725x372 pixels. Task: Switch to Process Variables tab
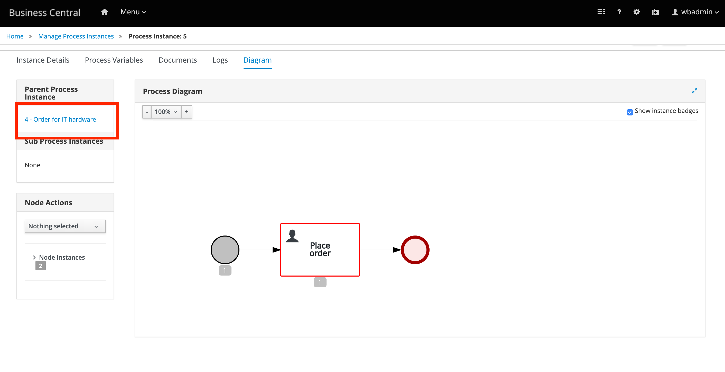(114, 60)
